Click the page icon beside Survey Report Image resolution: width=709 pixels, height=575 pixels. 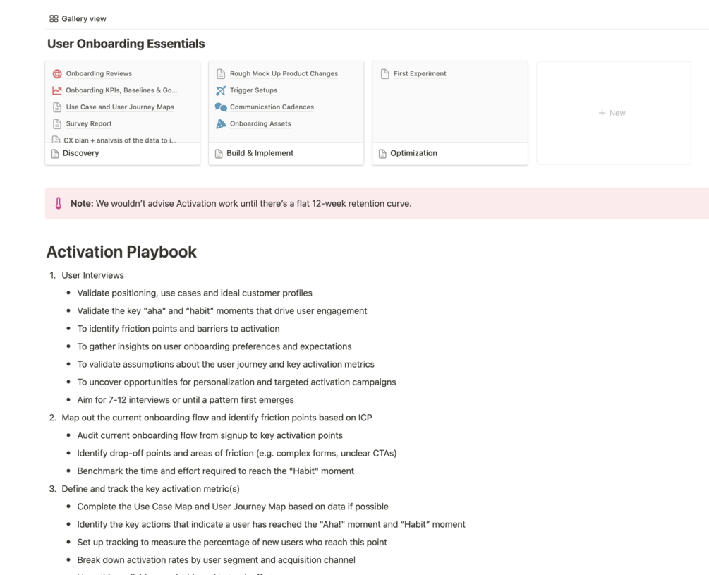click(x=57, y=123)
